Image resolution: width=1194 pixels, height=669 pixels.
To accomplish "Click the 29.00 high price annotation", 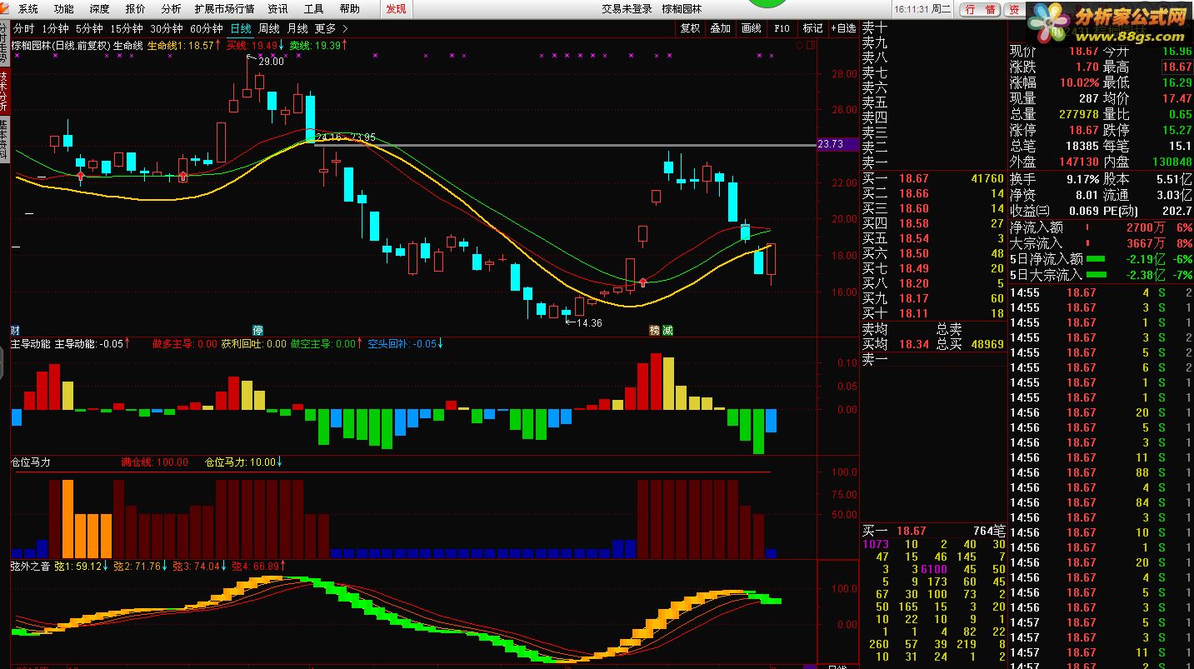I will click(271, 61).
